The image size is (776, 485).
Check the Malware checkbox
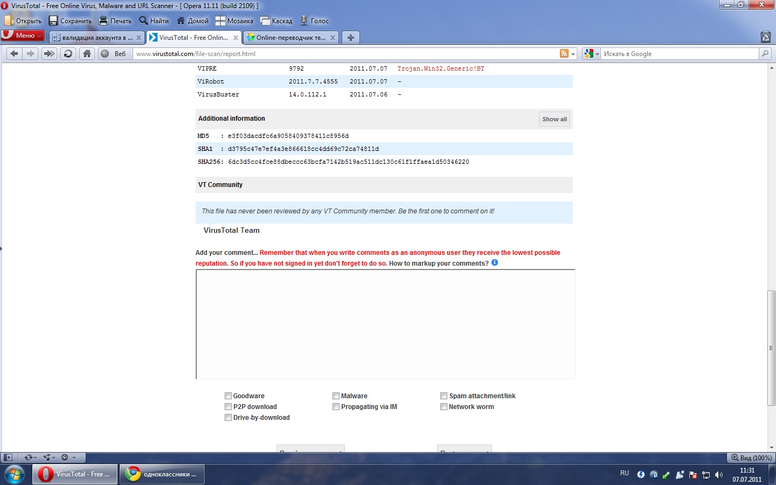coord(336,396)
